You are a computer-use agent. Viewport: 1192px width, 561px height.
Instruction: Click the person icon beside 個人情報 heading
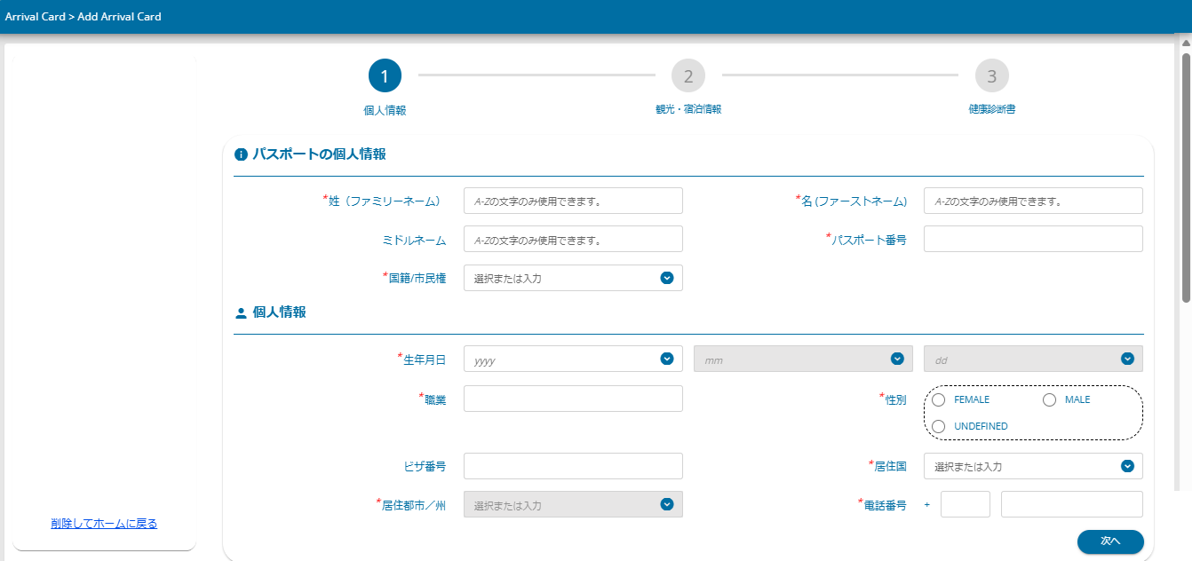pos(240,313)
